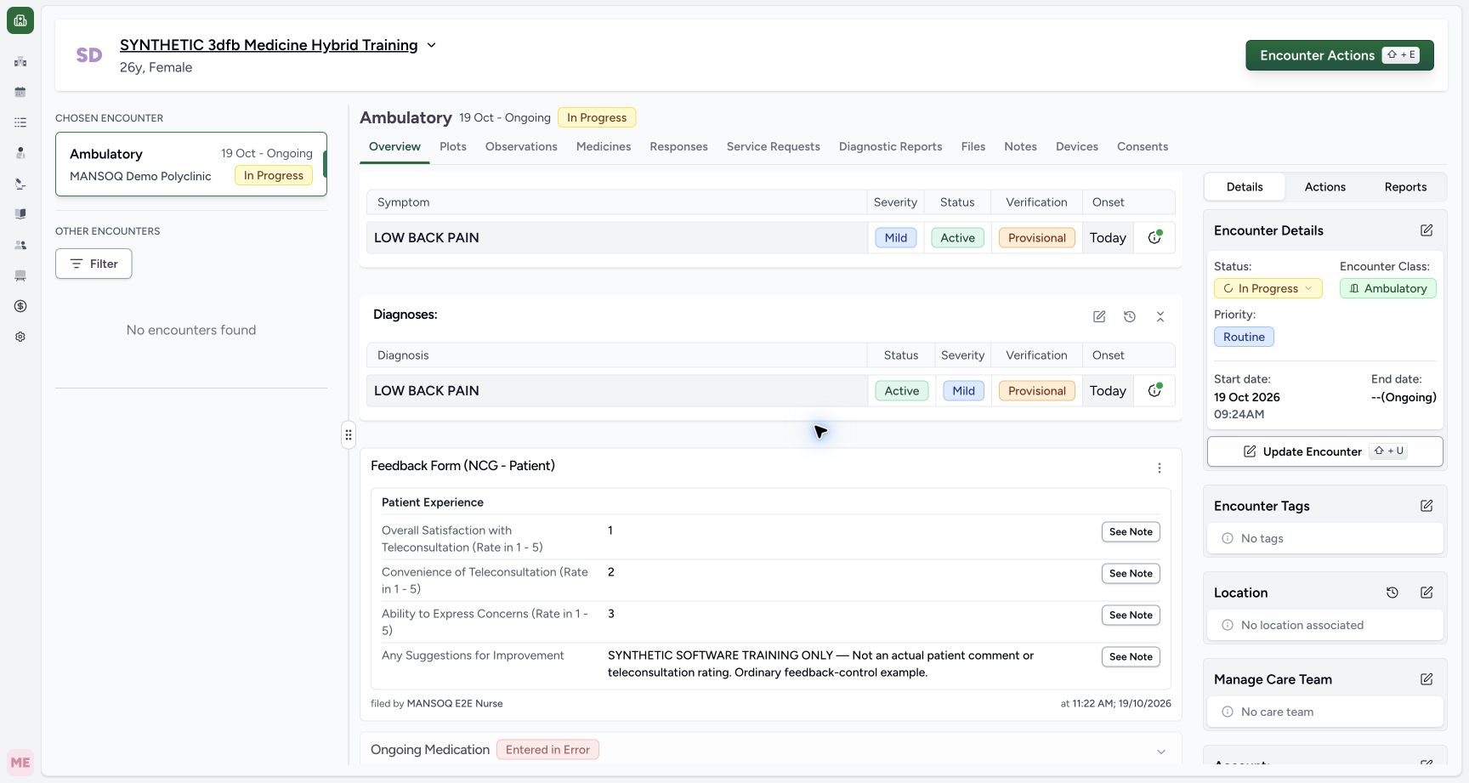This screenshot has height=783, width=1469.
Task: Open Location history icon
Action: click(x=1392, y=593)
